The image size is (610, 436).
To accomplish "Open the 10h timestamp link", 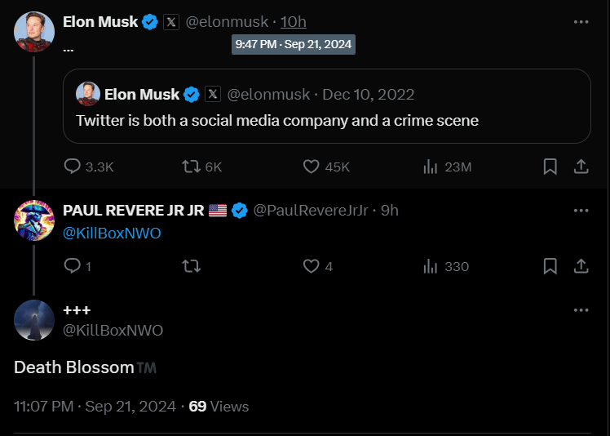I will [293, 22].
